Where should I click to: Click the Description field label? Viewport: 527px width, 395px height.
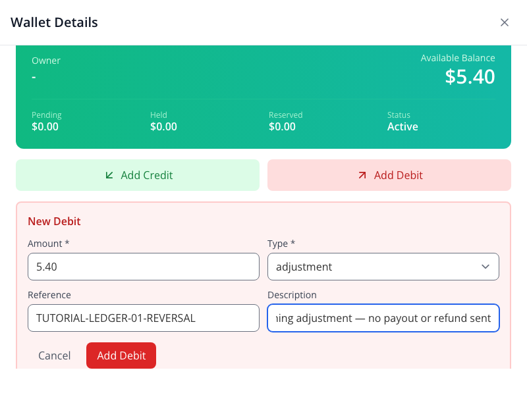pyautogui.click(x=292, y=295)
